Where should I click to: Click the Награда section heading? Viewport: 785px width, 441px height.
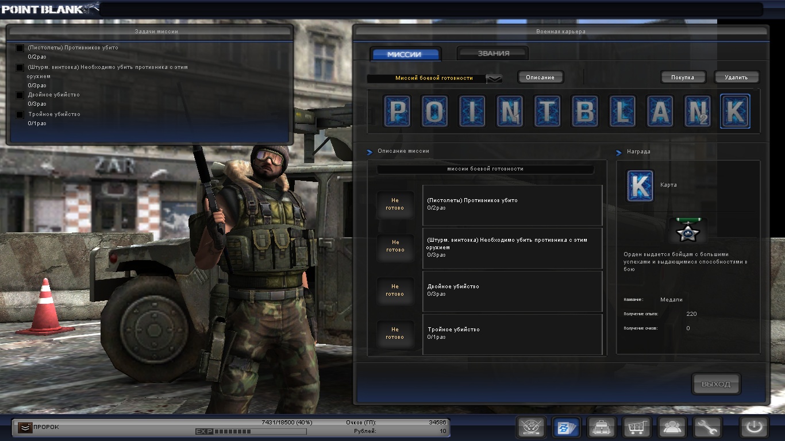click(637, 152)
